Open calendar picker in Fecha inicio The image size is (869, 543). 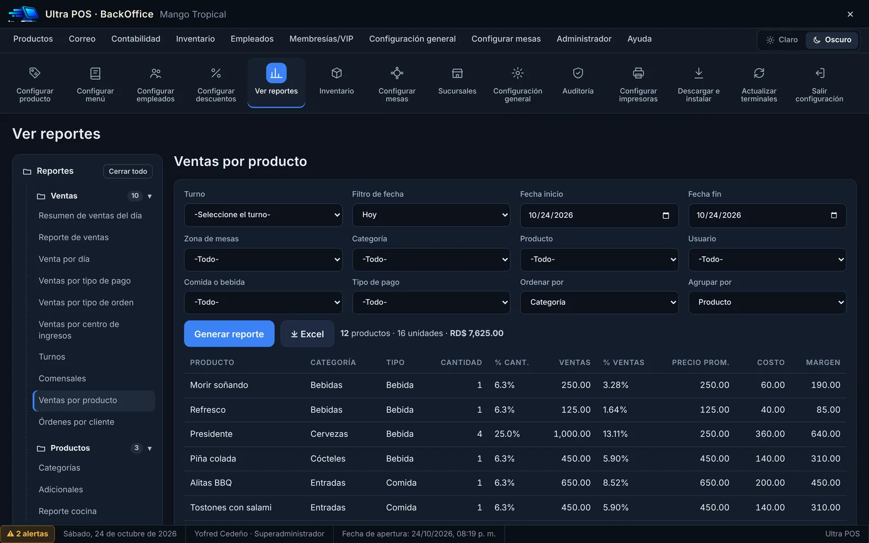coord(666,216)
